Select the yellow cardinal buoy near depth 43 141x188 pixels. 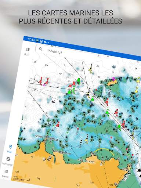point(91,68)
